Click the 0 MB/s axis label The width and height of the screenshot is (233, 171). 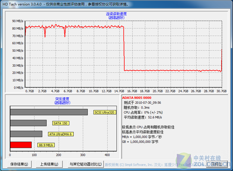(19, 88)
